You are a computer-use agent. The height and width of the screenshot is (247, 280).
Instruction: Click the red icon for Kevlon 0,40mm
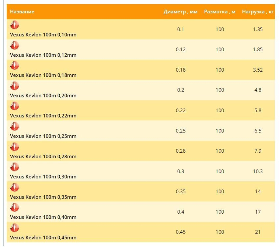tap(15, 207)
